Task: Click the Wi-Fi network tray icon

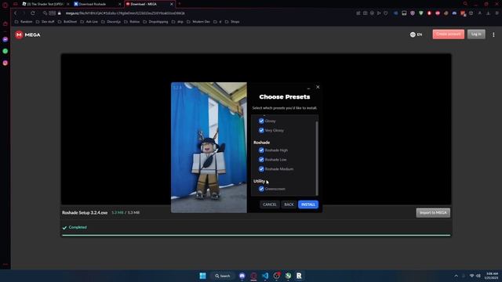Action: [x=471, y=276]
